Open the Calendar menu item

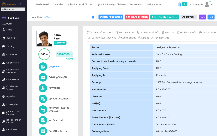point(58,4)
